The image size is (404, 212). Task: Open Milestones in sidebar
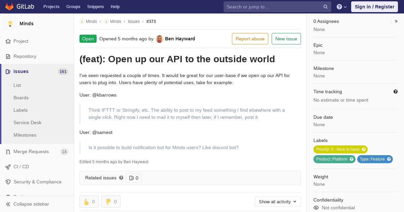pyautogui.click(x=25, y=135)
